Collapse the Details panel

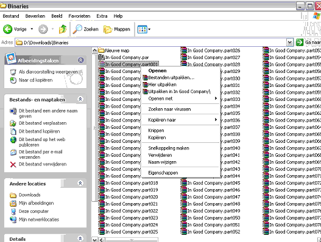coord(80,238)
